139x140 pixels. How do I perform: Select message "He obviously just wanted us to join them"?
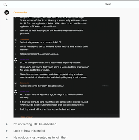click(41, 137)
